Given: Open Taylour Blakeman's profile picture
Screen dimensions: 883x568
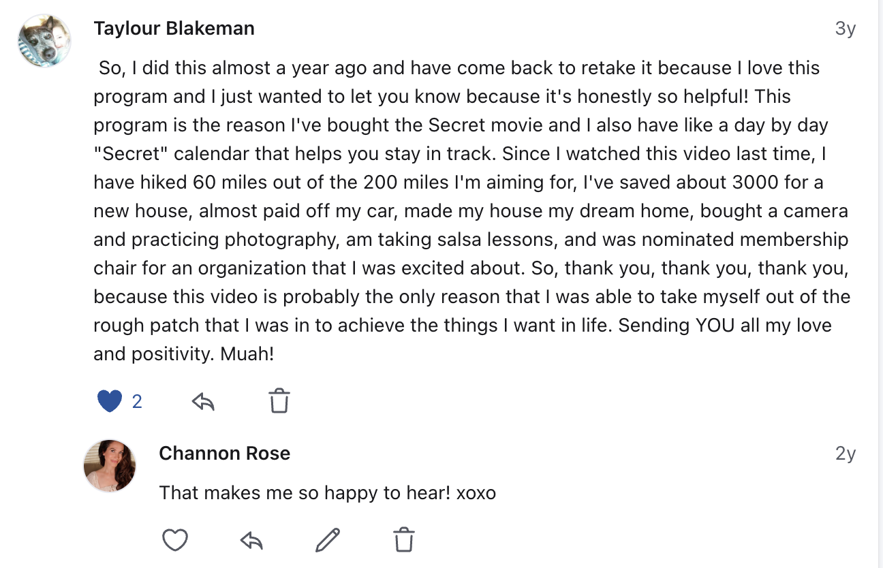Looking at the screenshot, I should (x=44, y=41).
